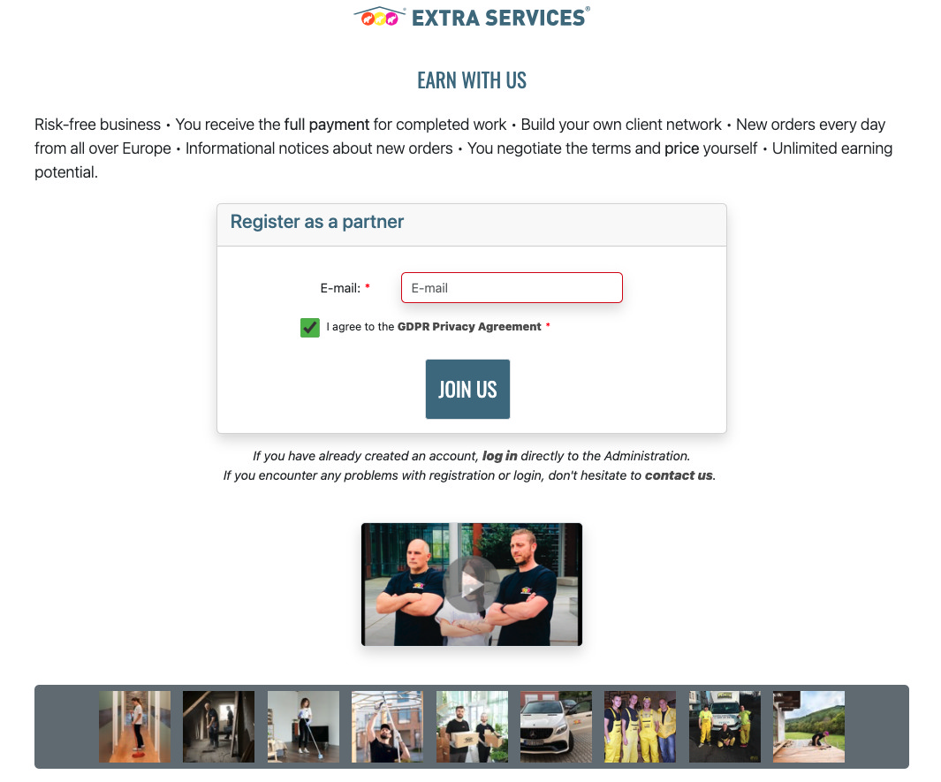Open thumbnail of workers in dark attic
The width and height of the screenshot is (941, 782).
coord(218,726)
